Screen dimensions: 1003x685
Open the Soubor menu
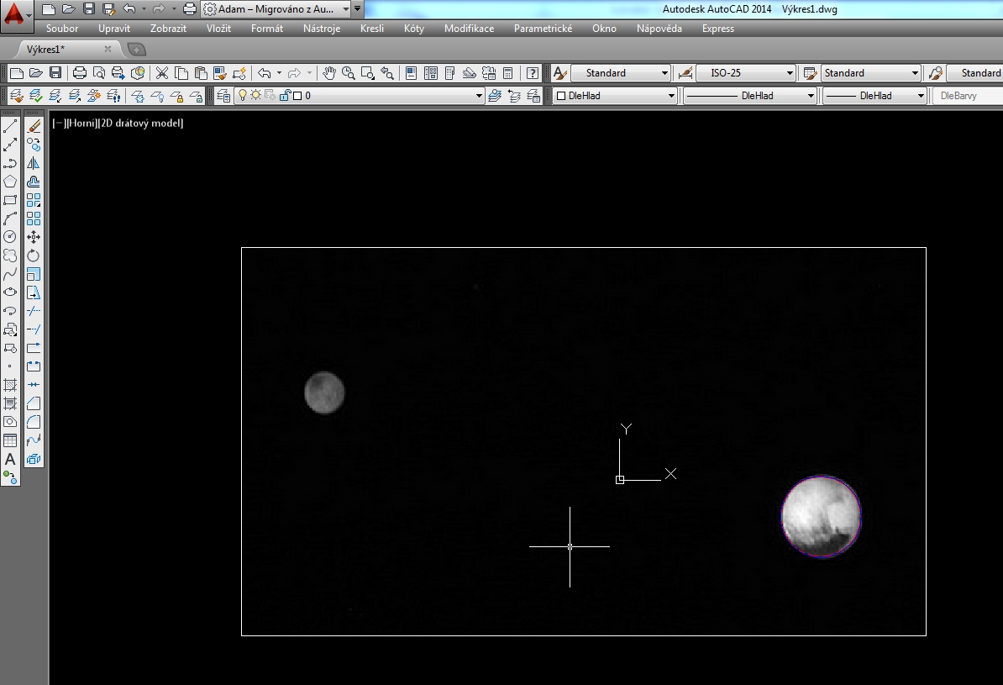click(62, 29)
